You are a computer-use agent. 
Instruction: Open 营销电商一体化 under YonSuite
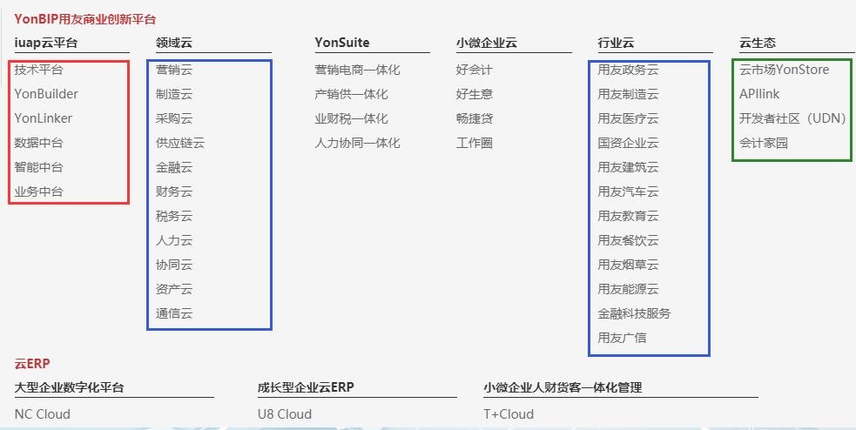358,70
